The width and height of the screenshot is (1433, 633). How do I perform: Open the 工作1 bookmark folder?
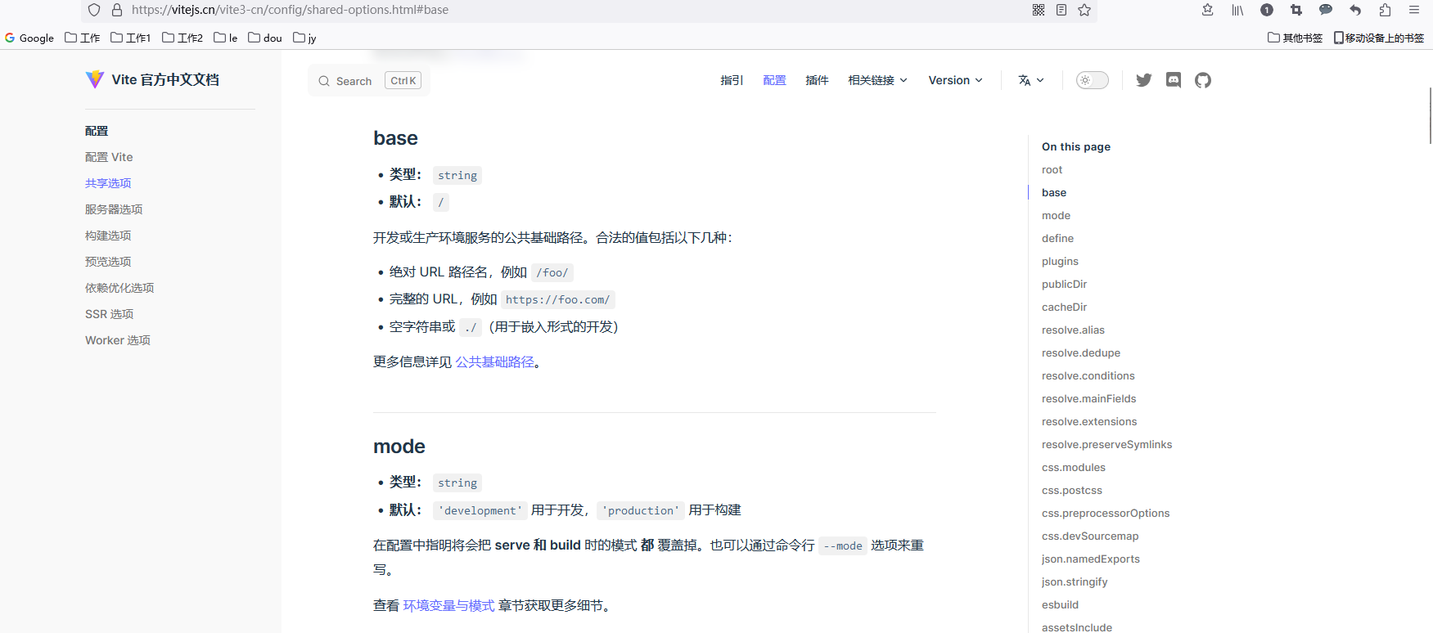(131, 38)
